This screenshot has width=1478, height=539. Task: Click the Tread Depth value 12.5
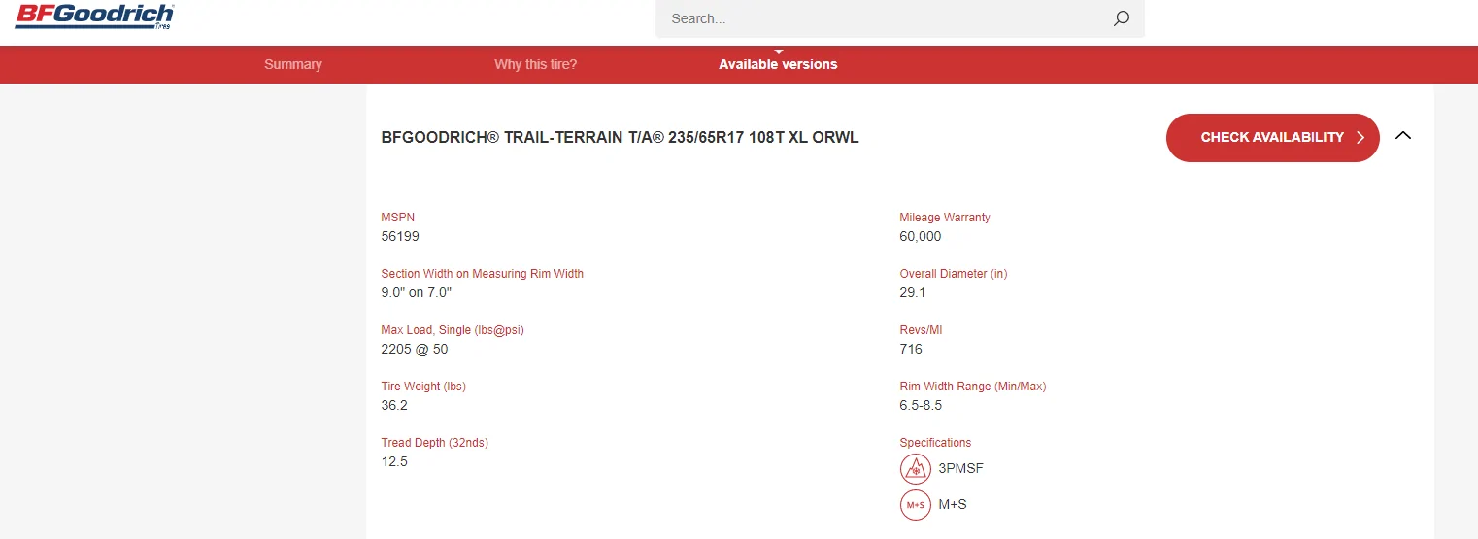tap(394, 461)
